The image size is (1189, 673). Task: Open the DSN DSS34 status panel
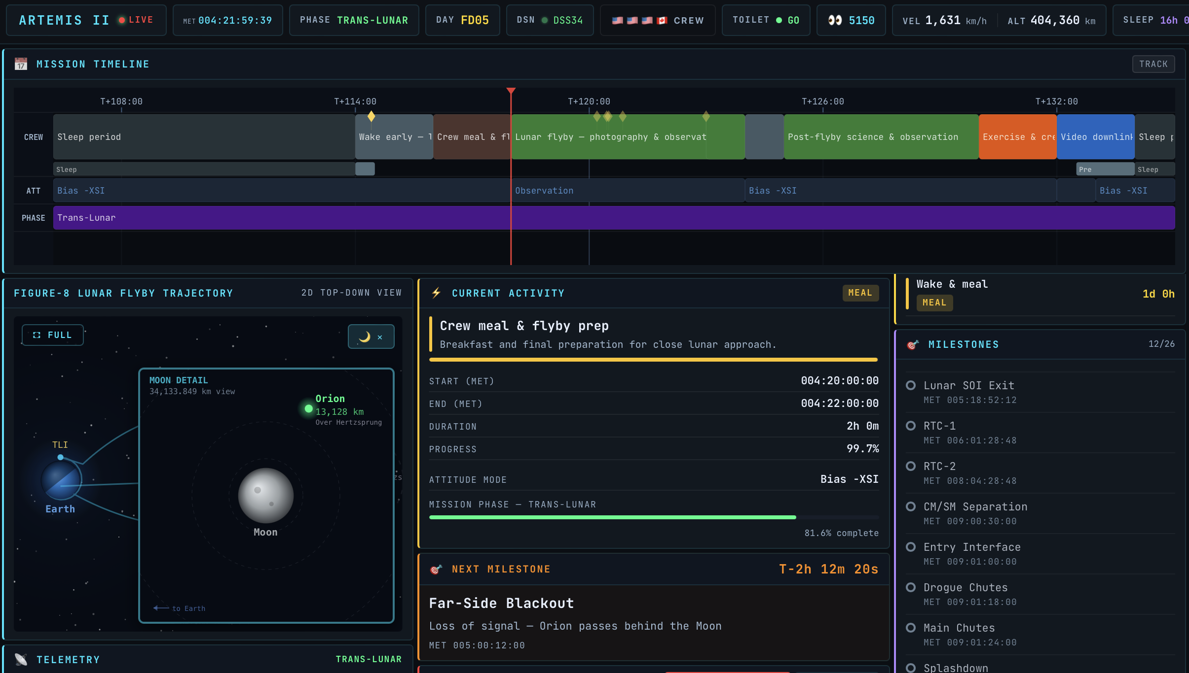tap(550, 20)
